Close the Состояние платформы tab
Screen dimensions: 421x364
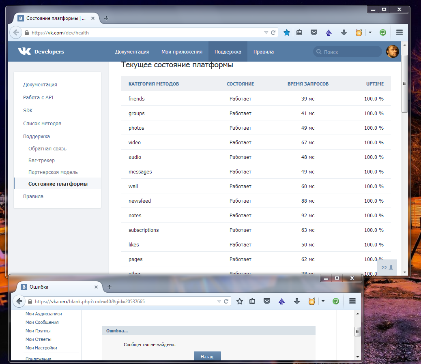pos(92,18)
